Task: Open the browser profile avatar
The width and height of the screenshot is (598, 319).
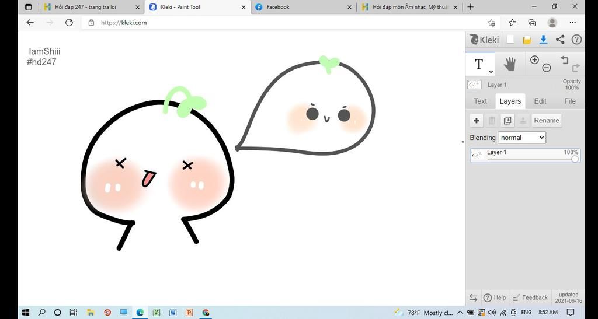Action: [552, 23]
